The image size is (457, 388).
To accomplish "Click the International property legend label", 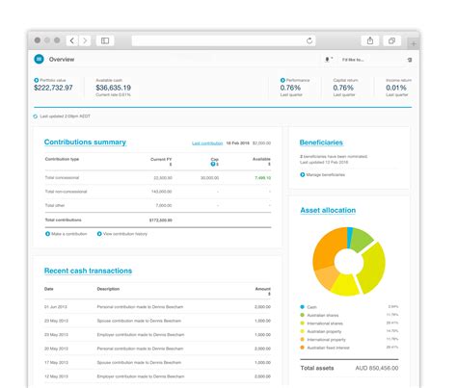I will 326,340.
